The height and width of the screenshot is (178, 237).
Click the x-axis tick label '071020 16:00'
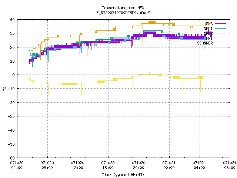click(108, 165)
